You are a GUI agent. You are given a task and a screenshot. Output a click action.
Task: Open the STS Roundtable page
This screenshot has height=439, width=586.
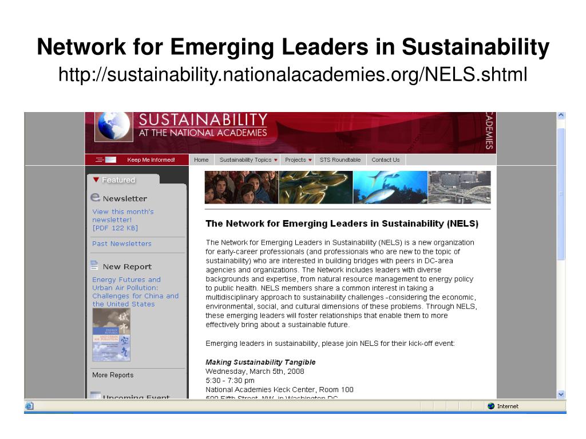pyautogui.click(x=340, y=160)
